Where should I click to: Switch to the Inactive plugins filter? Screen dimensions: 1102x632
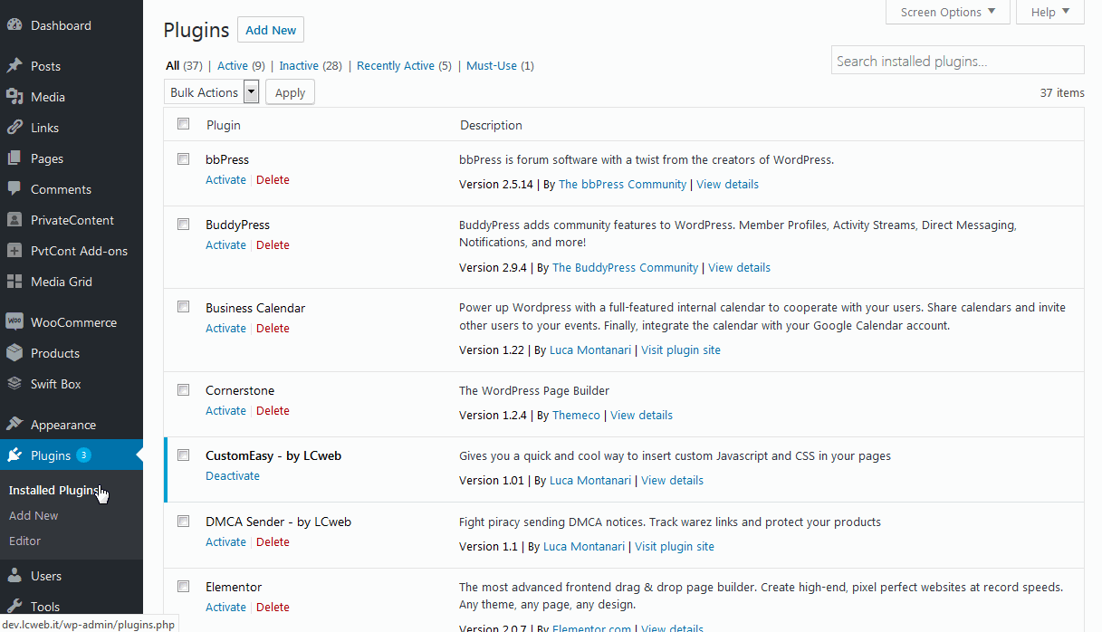[x=299, y=65]
